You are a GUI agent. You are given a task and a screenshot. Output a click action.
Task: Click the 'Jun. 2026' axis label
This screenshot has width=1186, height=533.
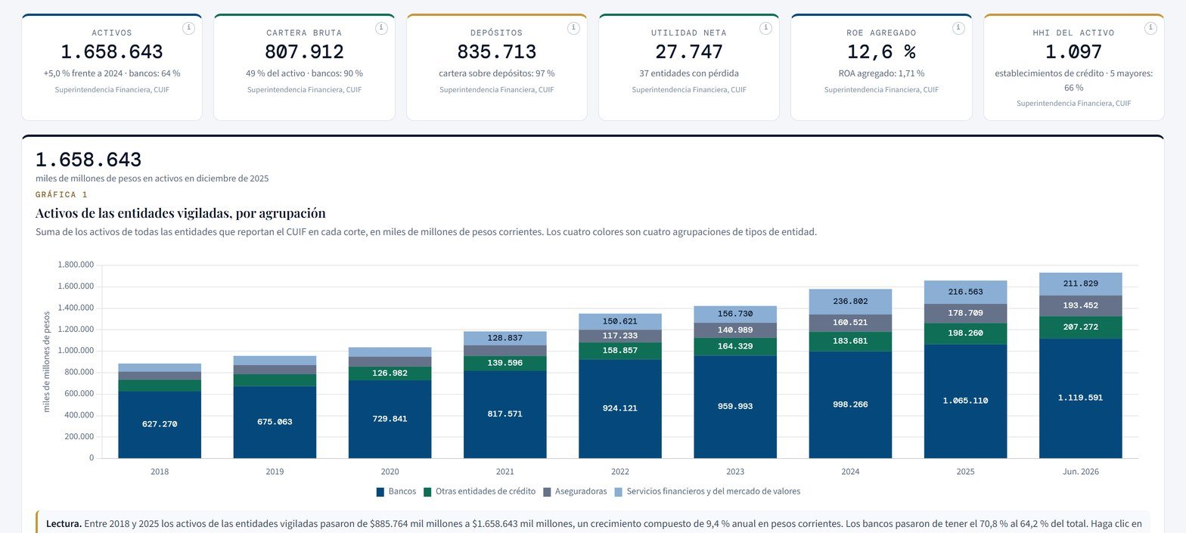1080,472
